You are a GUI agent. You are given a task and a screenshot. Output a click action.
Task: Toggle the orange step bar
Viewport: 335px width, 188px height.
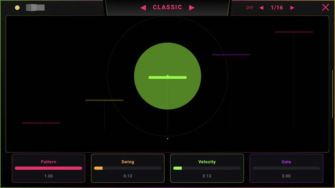click(104, 100)
